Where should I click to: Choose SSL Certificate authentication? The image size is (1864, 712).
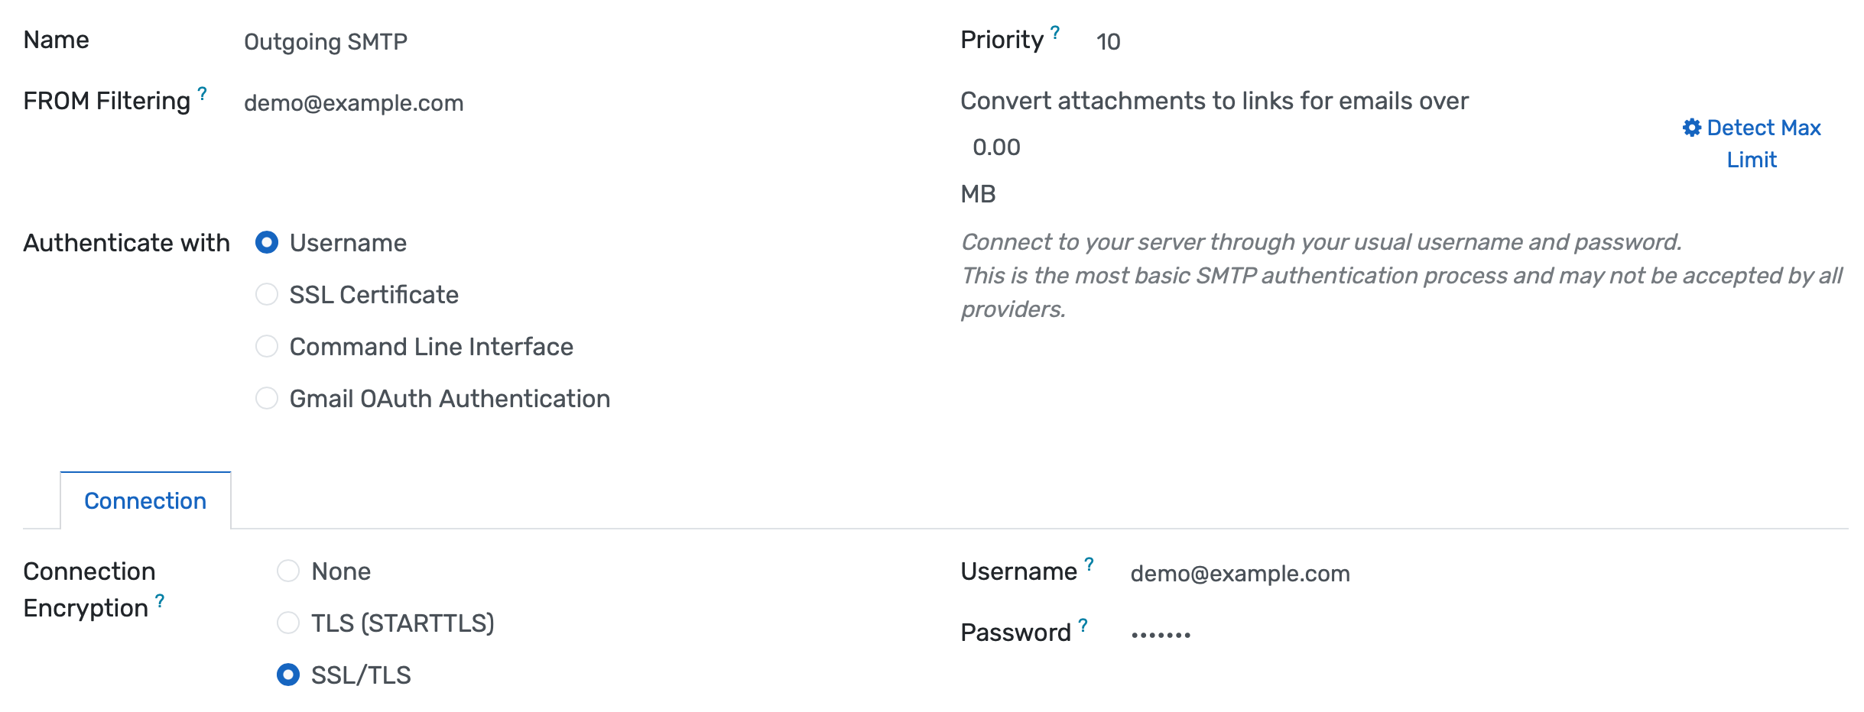click(x=267, y=295)
